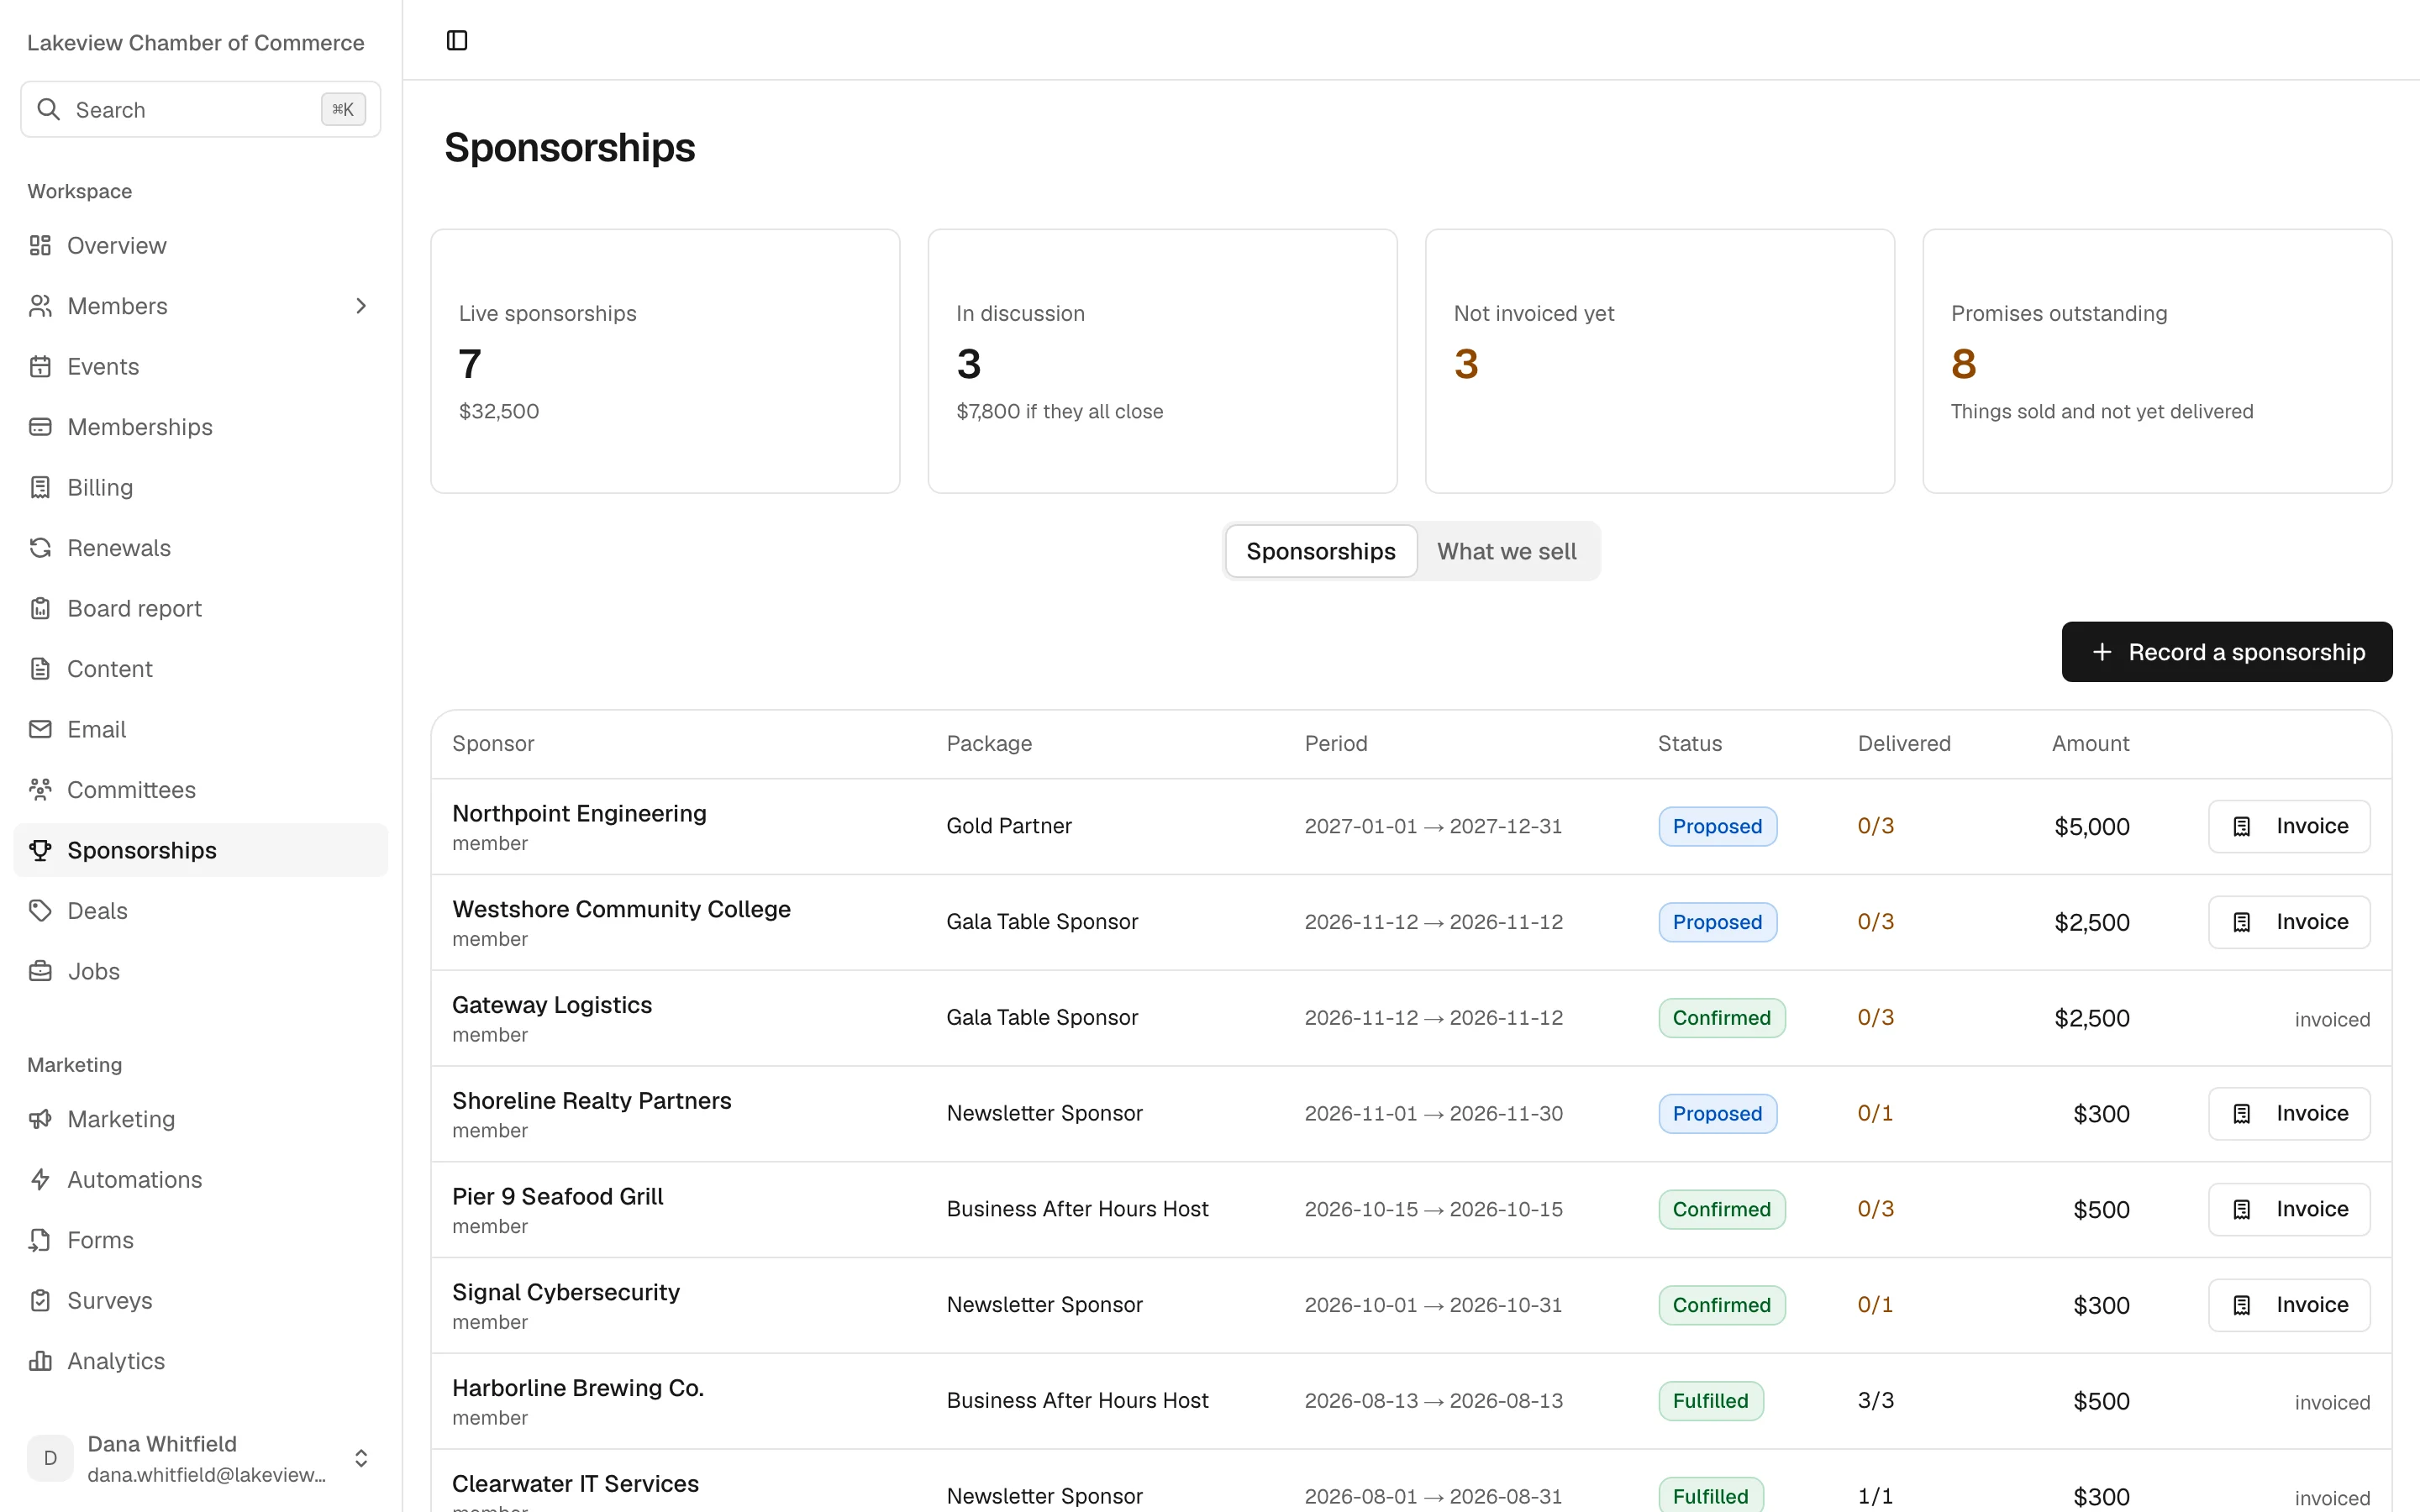Click the Confirmed status for Gateway Logistics
The height and width of the screenshot is (1512, 2420).
click(1721, 1018)
